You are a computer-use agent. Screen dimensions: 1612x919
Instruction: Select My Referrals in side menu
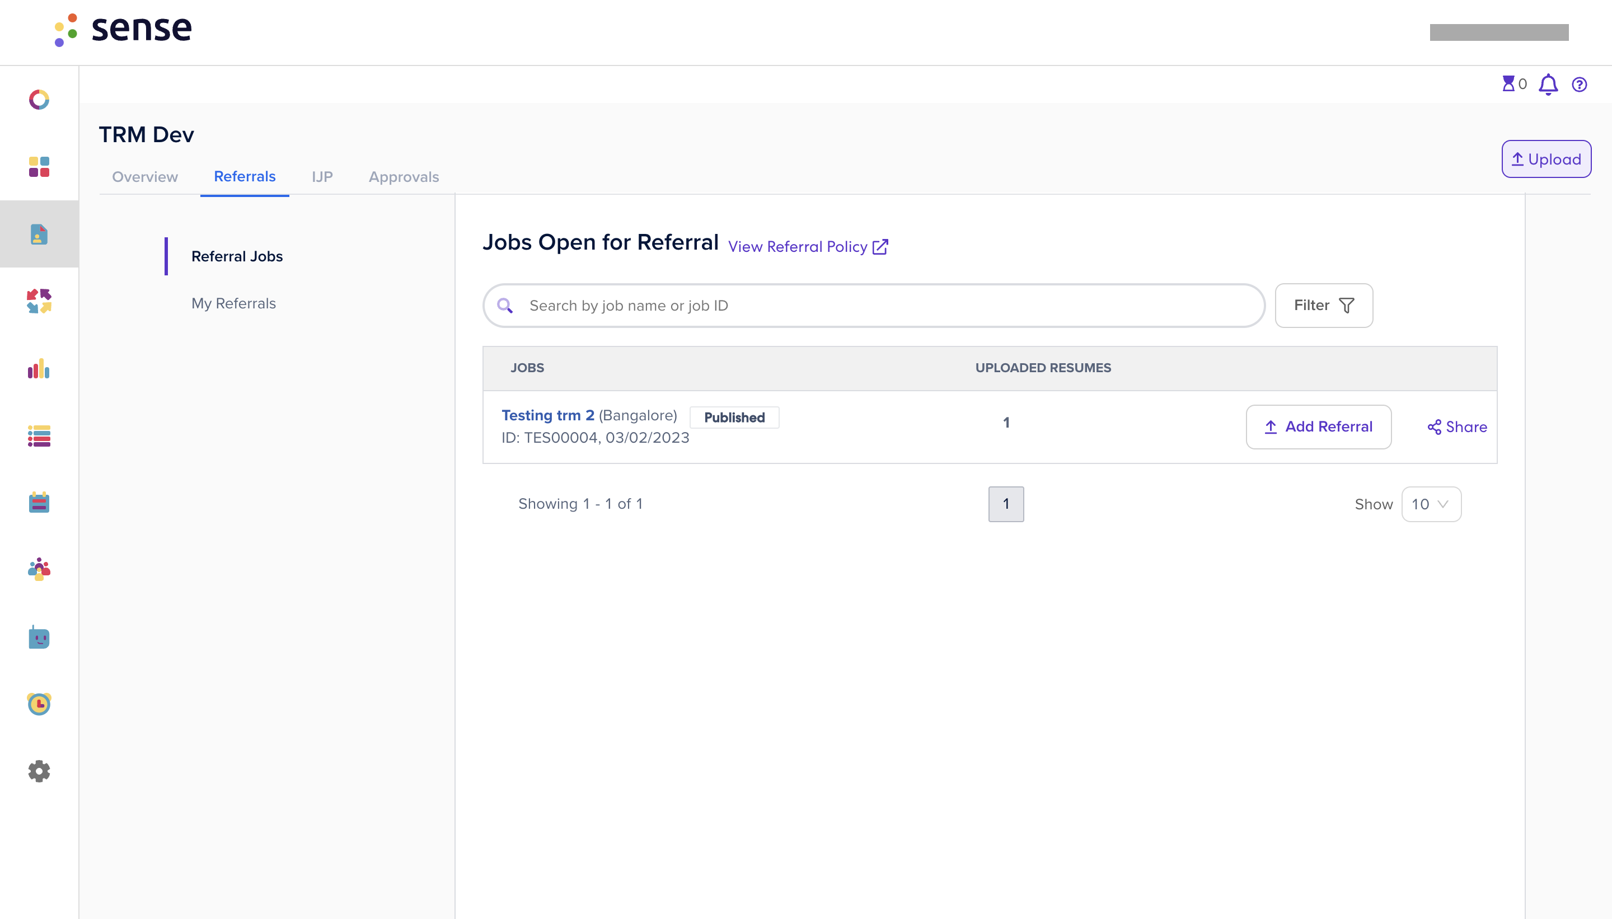pyautogui.click(x=234, y=303)
